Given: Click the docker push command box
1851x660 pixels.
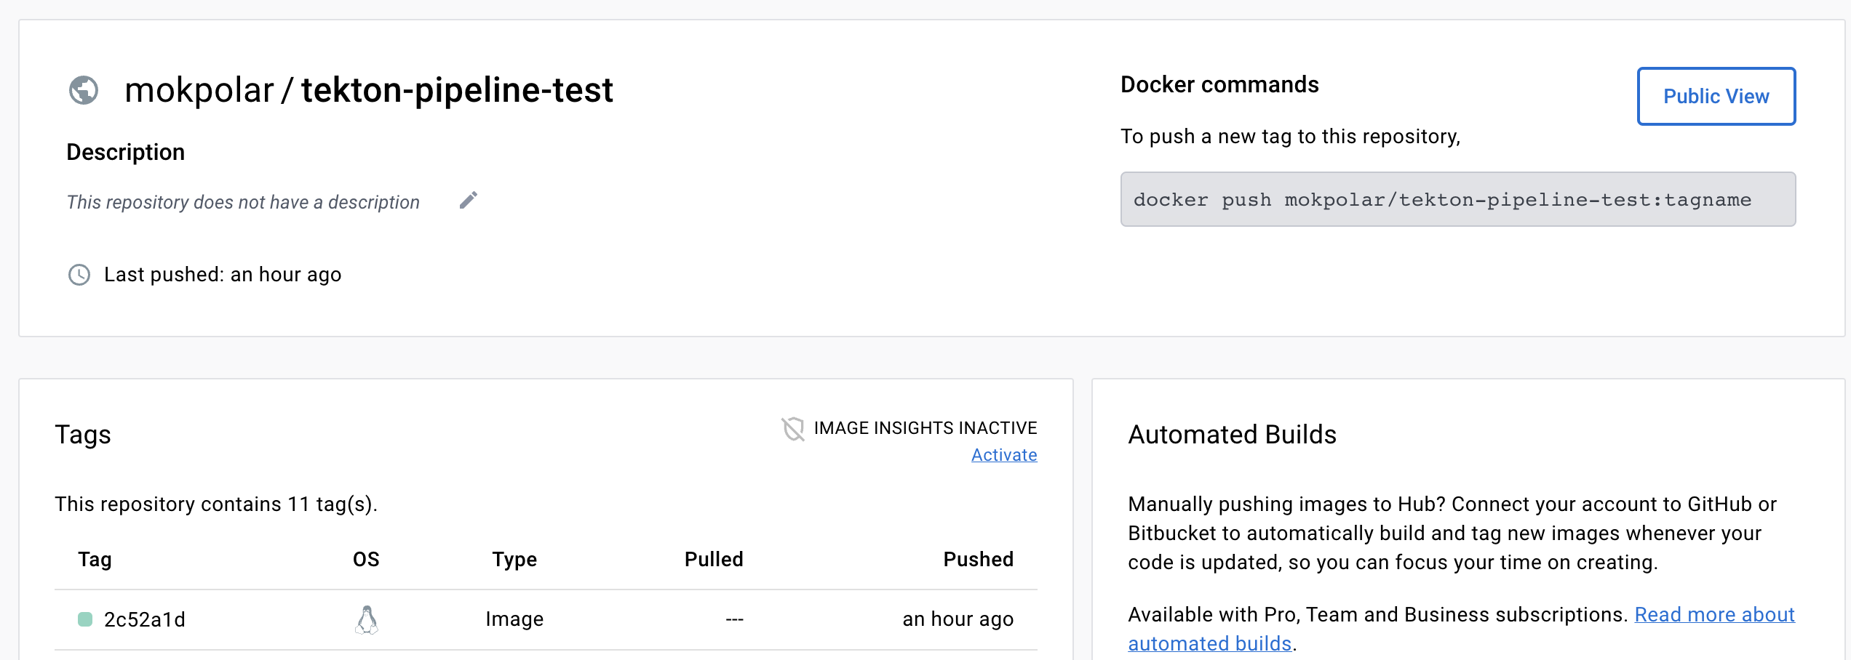Looking at the screenshot, I should 1458,199.
